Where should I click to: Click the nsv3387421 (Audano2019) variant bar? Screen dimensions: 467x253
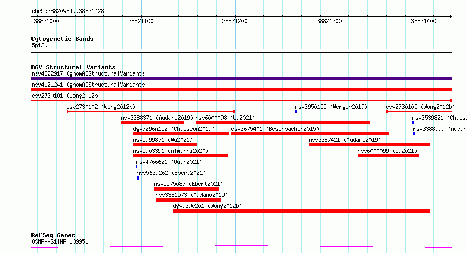coord(369,145)
